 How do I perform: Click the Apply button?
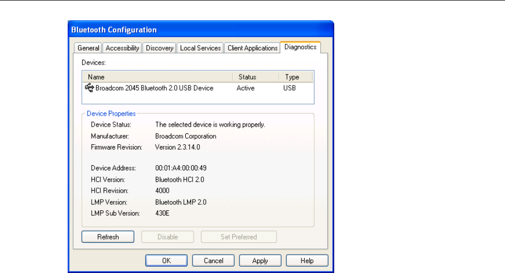click(260, 260)
